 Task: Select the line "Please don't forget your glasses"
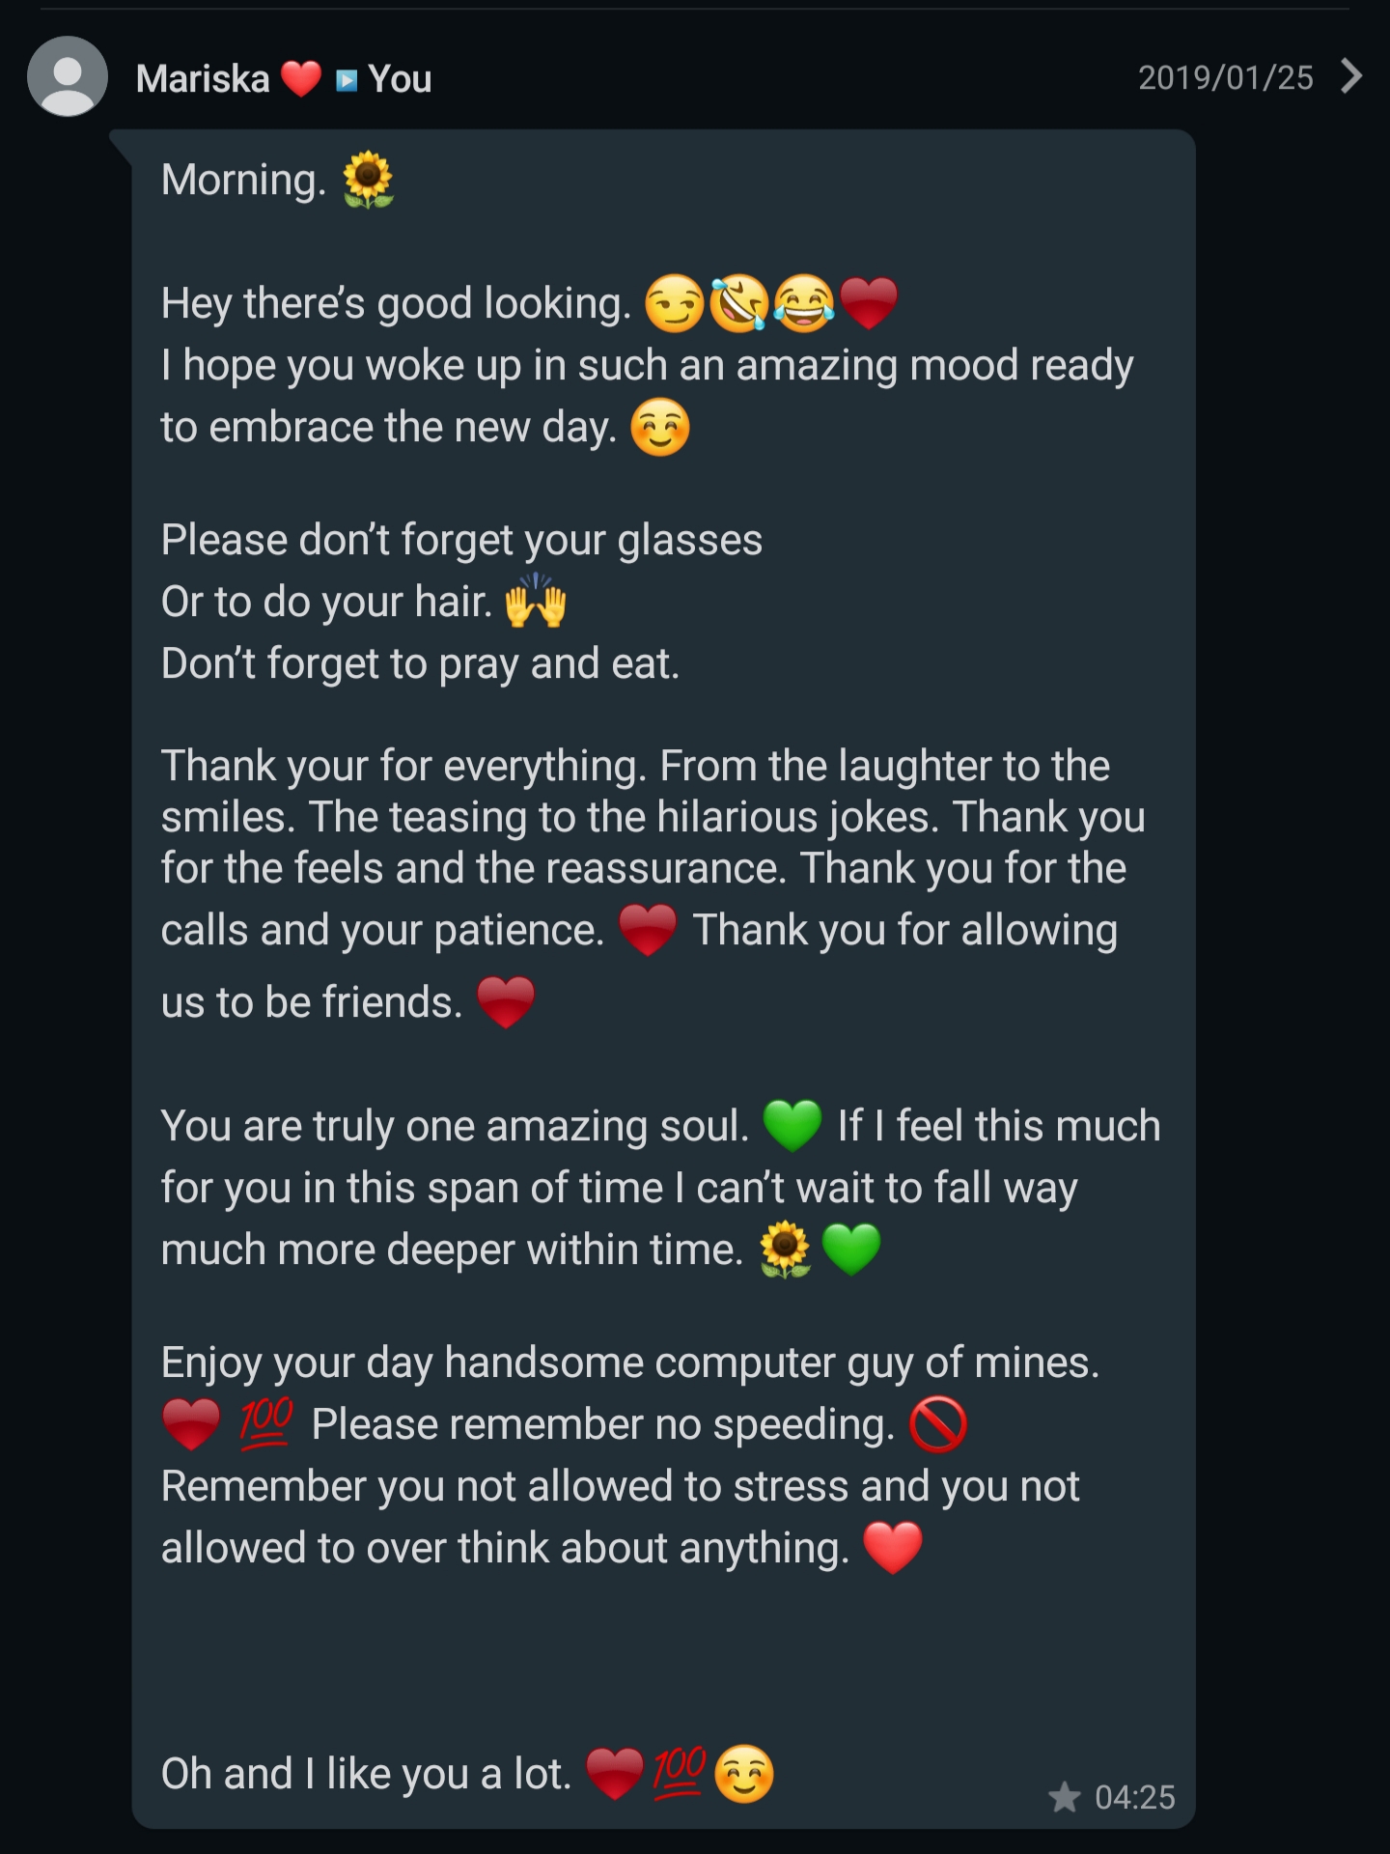(x=461, y=540)
